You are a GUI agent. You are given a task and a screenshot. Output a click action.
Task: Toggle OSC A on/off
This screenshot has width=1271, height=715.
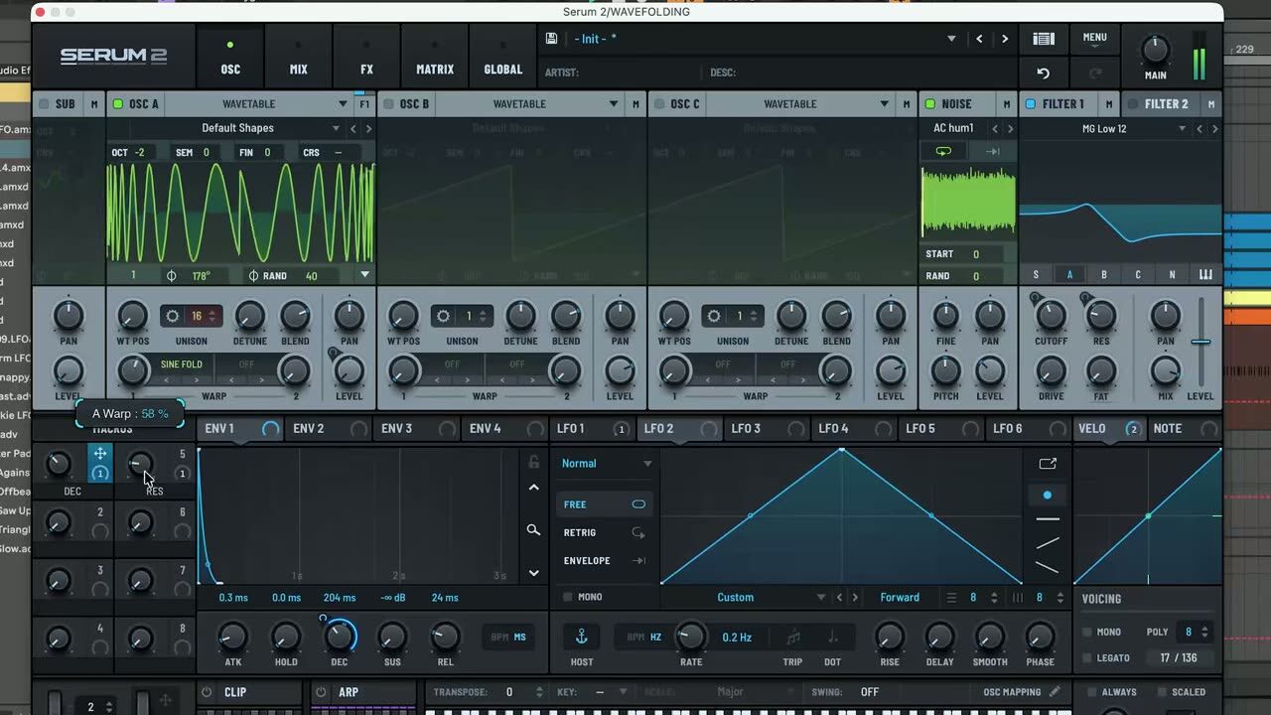click(x=117, y=104)
